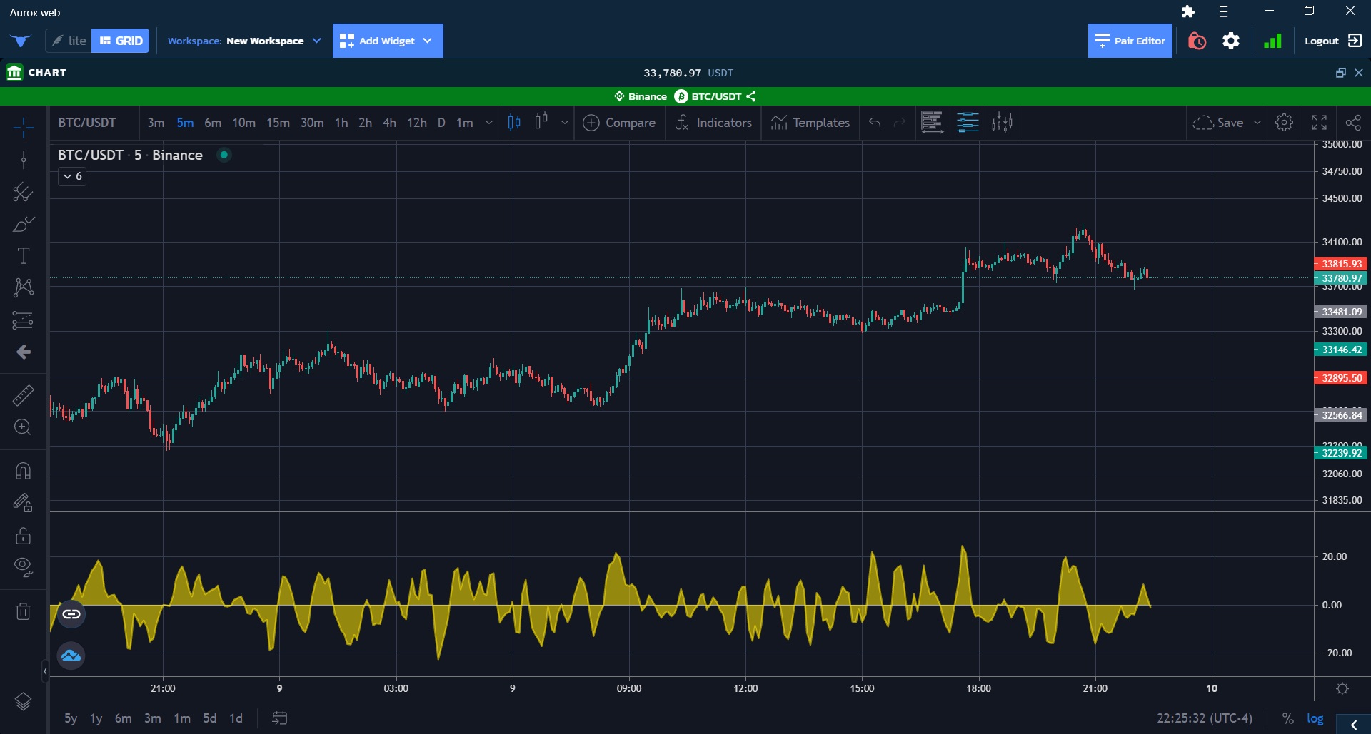Image resolution: width=1371 pixels, height=734 pixels.
Task: Click the trash icon to remove drawings
Action: pyautogui.click(x=23, y=611)
